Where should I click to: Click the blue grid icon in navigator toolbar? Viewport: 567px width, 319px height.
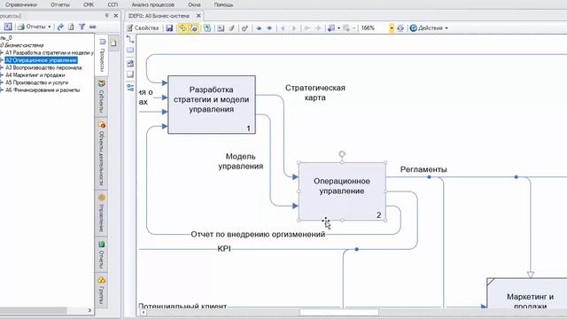click(x=8, y=27)
